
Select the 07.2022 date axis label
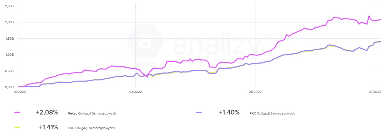[375, 91]
